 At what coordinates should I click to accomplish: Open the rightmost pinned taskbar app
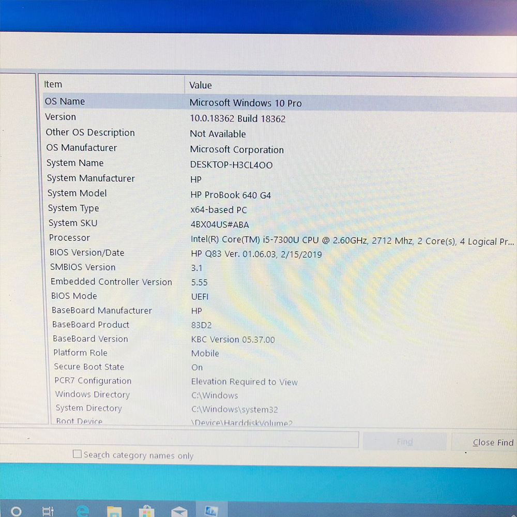coord(212,511)
